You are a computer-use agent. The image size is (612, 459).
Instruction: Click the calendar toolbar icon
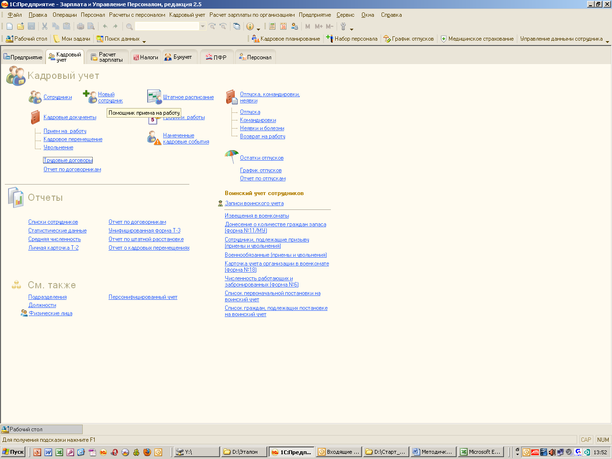(283, 26)
